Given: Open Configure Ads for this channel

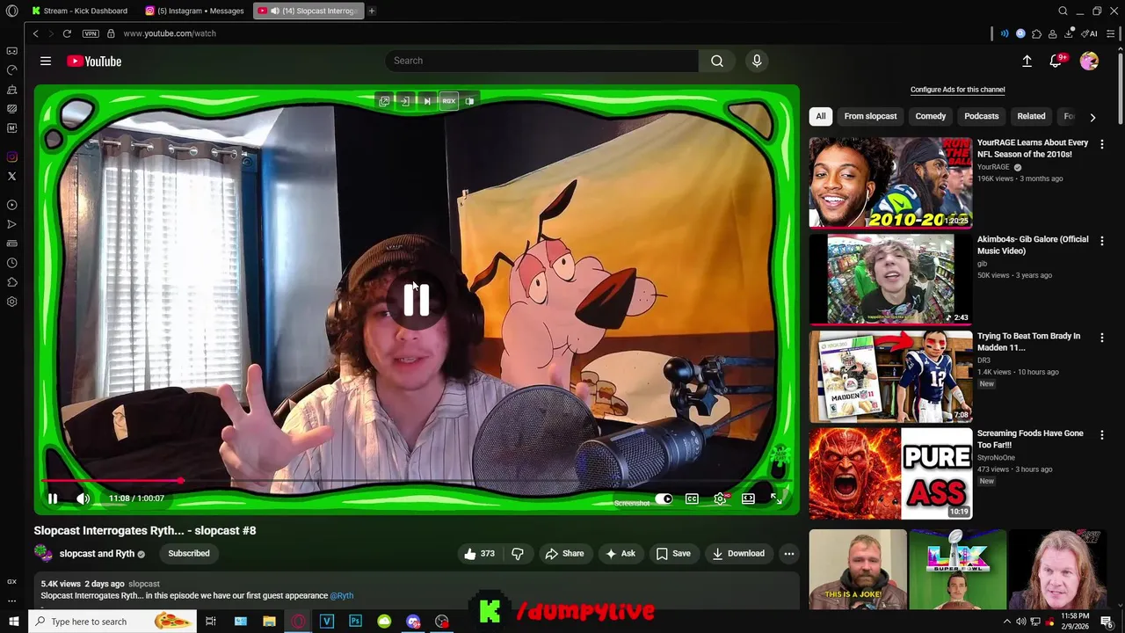Looking at the screenshot, I should point(957,90).
